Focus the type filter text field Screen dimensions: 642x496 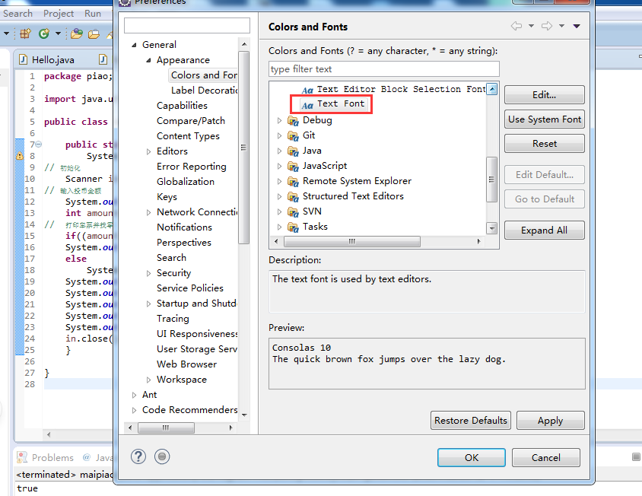[383, 68]
